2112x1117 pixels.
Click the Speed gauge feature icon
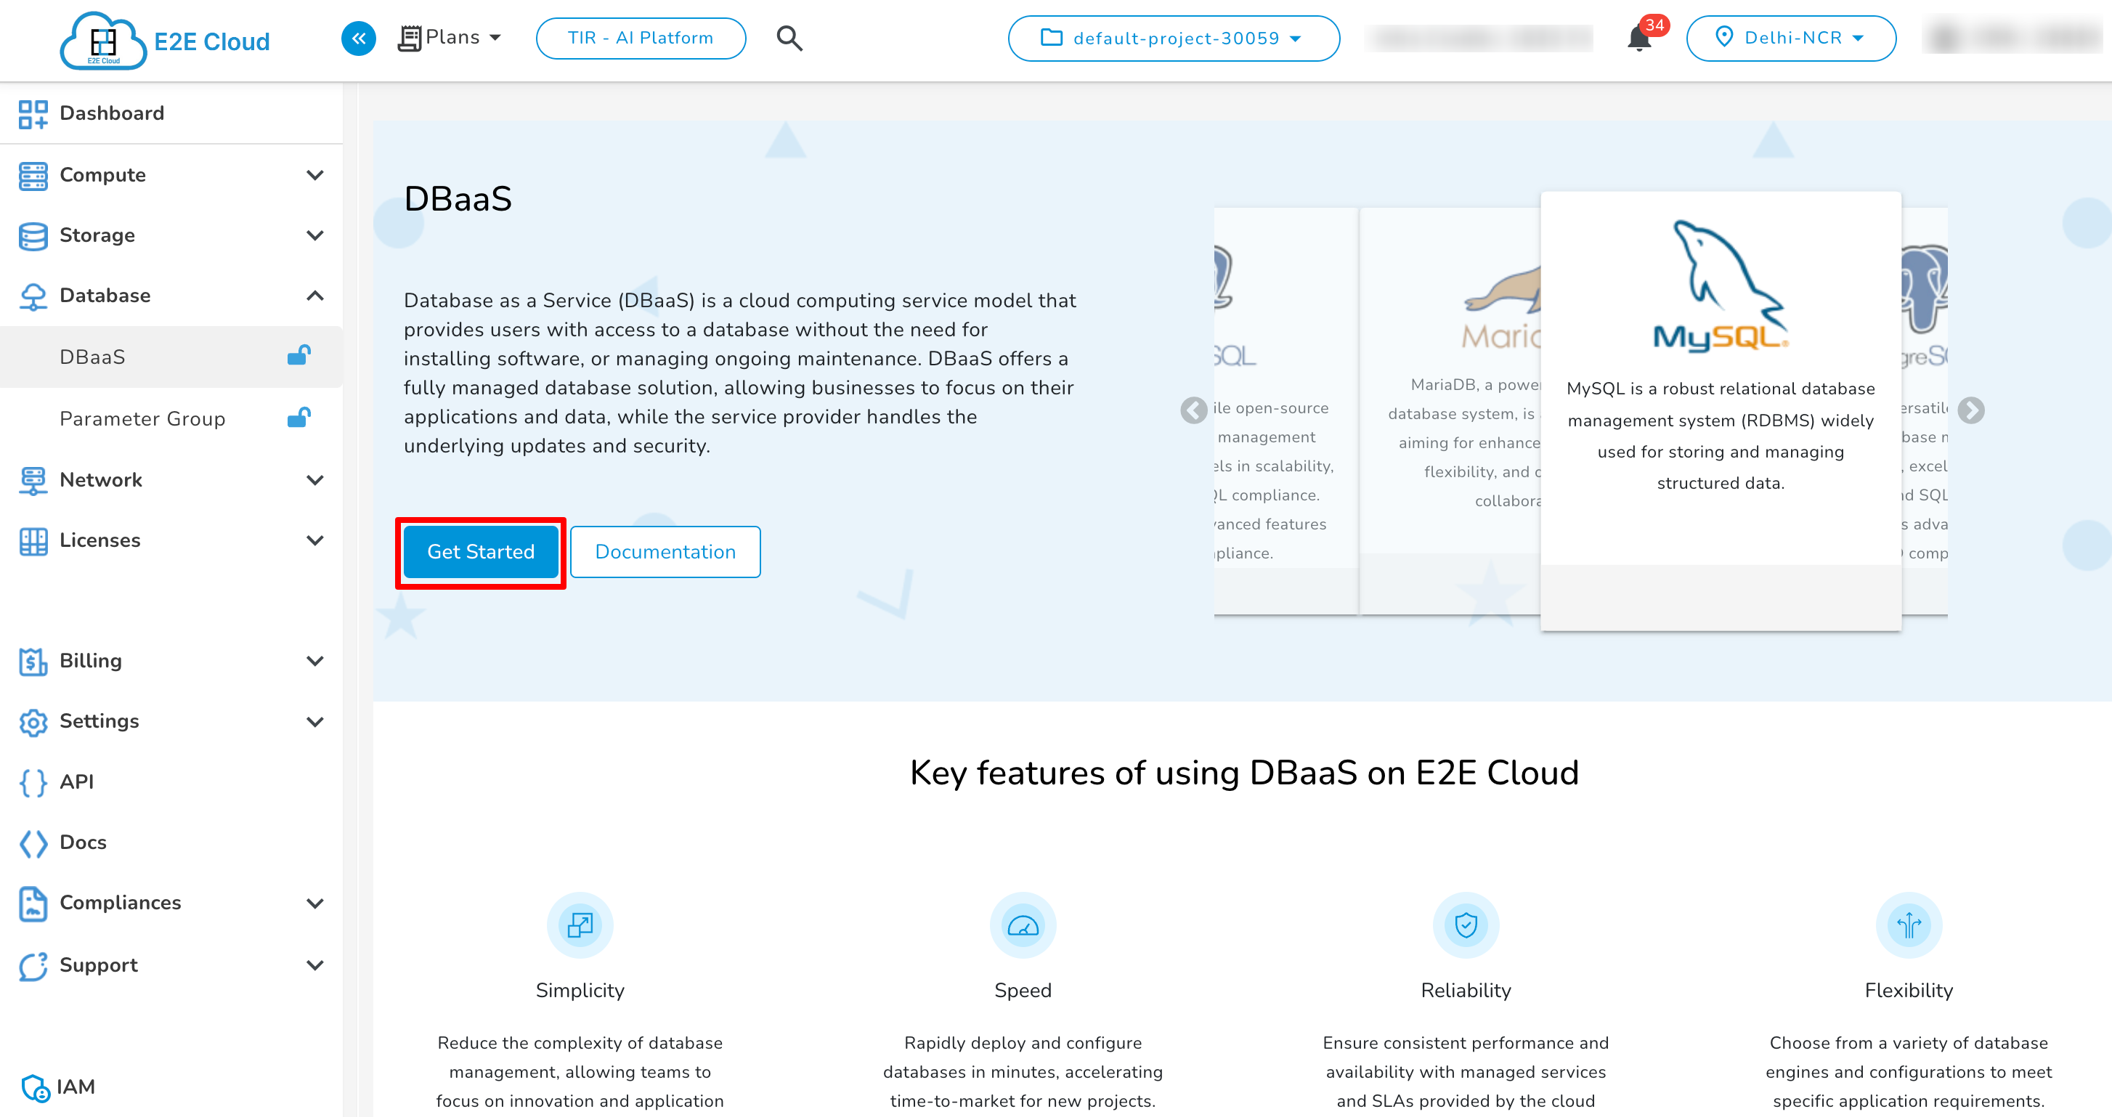pos(1023,925)
